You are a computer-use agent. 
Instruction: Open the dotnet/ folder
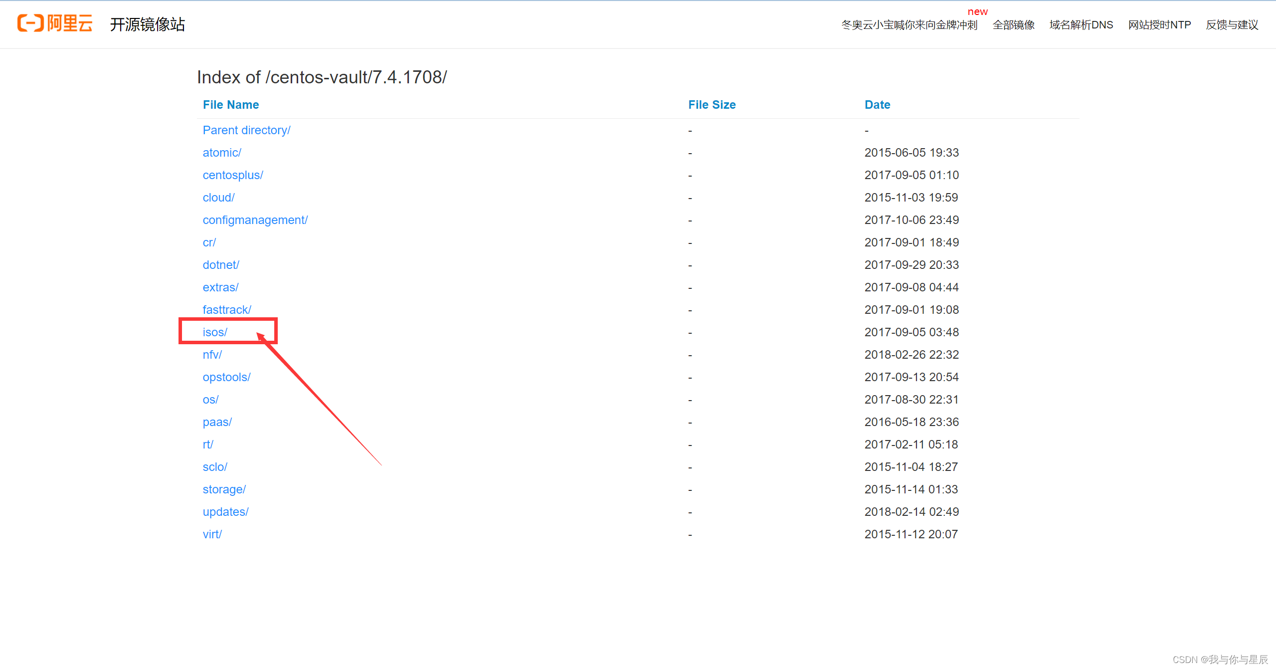point(221,265)
